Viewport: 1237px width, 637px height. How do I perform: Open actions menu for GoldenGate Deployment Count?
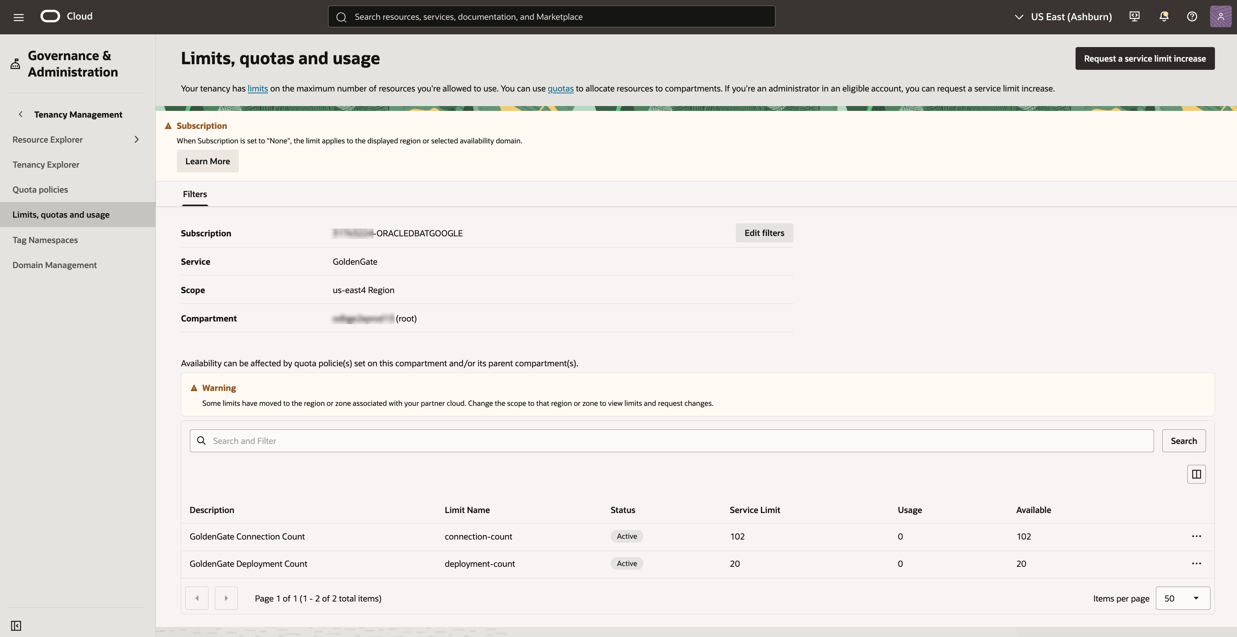[1196, 563]
